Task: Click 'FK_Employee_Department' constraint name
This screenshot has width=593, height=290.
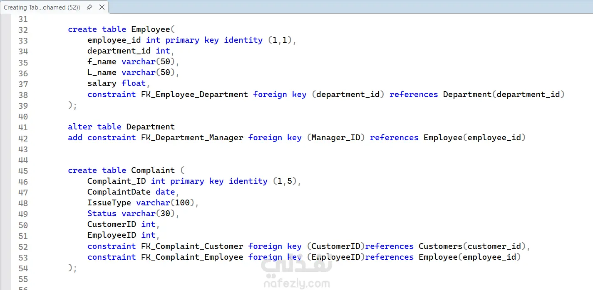Action: tap(194, 95)
